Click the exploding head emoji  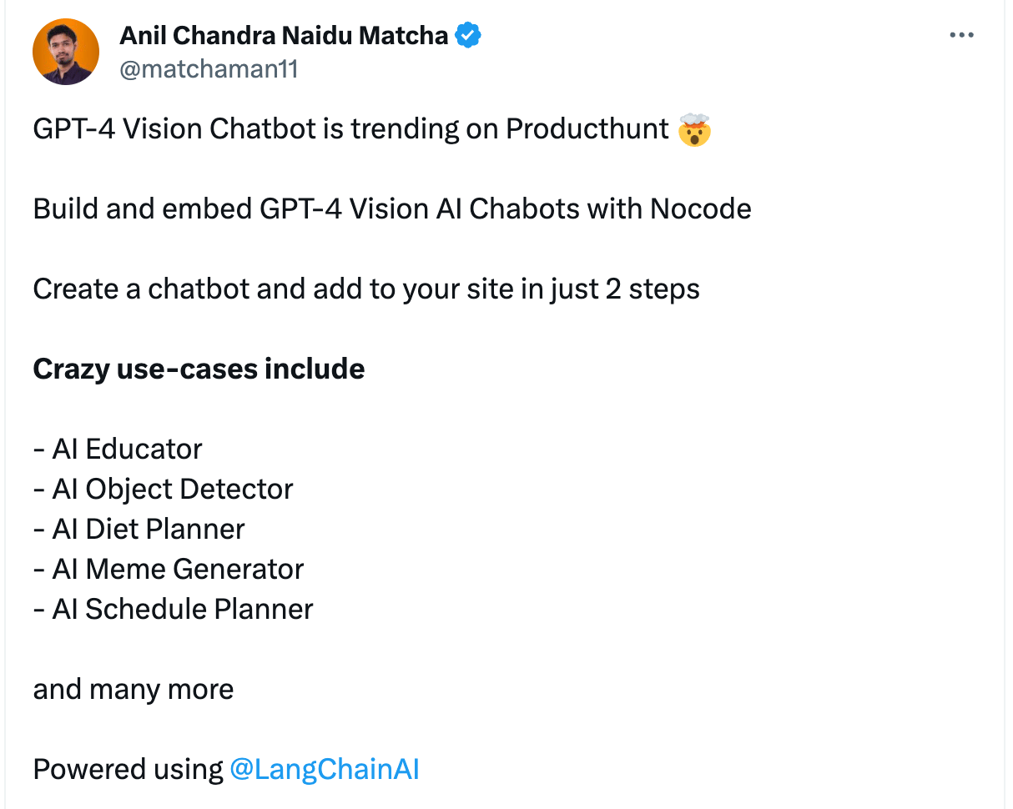point(694,129)
